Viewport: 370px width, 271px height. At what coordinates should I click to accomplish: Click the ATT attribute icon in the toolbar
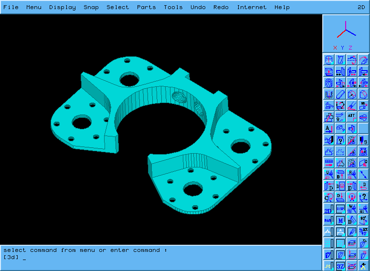pyautogui.click(x=352, y=117)
